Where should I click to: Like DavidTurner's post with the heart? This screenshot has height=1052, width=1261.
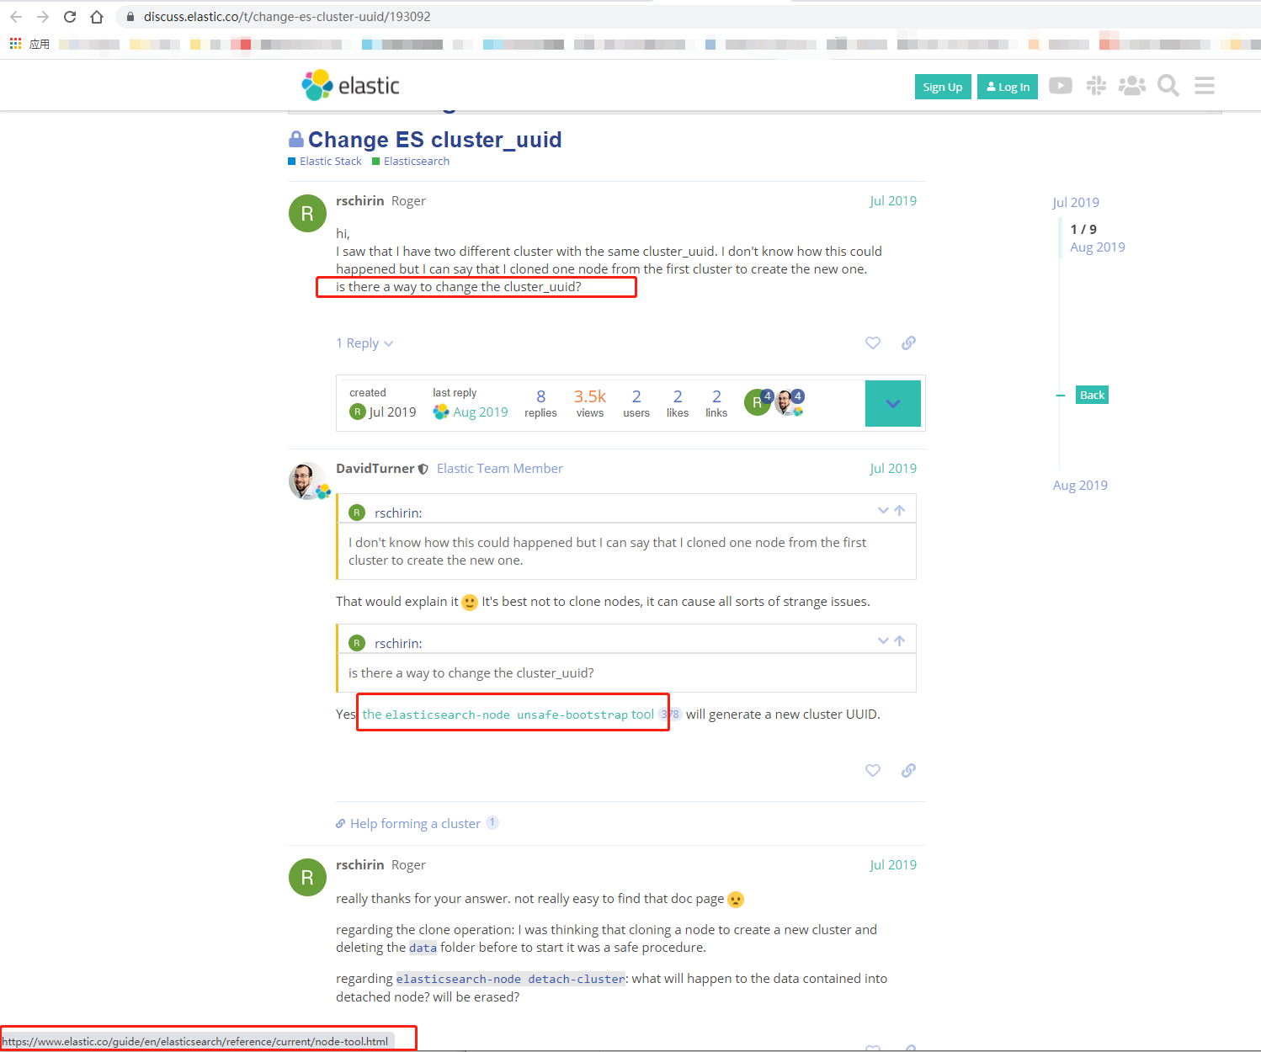[873, 770]
